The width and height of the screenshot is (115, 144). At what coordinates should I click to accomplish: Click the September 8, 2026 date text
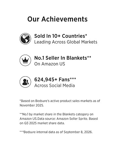pos(78,132)
